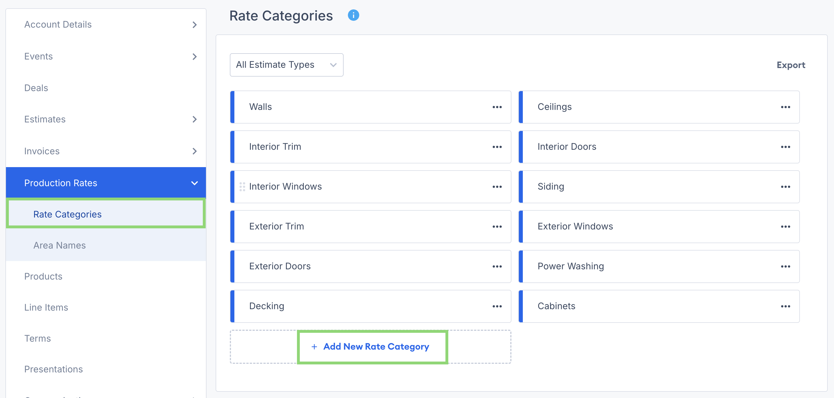Open the three-dot menu for Exterior Windows
This screenshot has height=398, width=834.
point(785,227)
